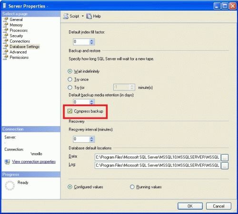Decrease the recovery interval minutes value
The height and width of the screenshot is (214, 238).
[x=91, y=141]
